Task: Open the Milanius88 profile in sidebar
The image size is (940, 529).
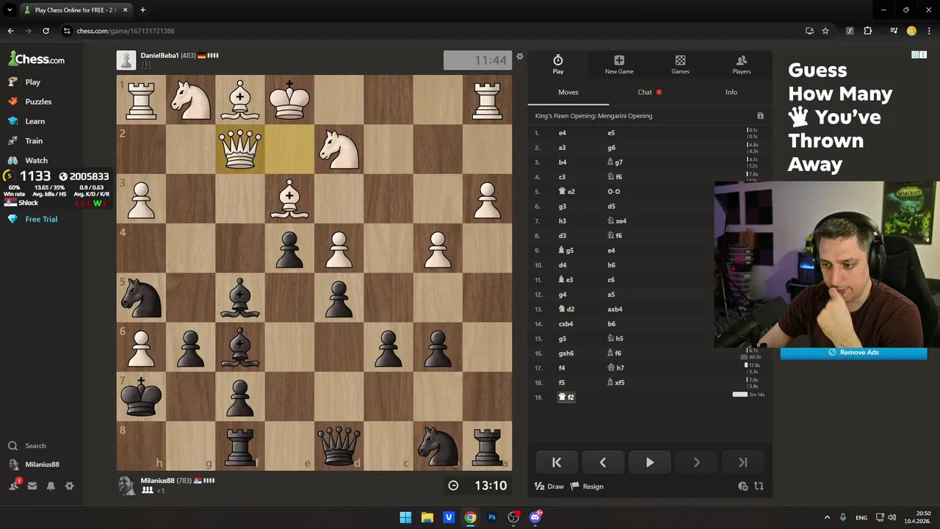Action: (42, 464)
